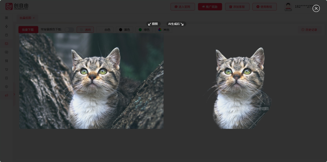Click the user avatar icon
Viewport: 327px width, 162px height.
pos(288,7)
